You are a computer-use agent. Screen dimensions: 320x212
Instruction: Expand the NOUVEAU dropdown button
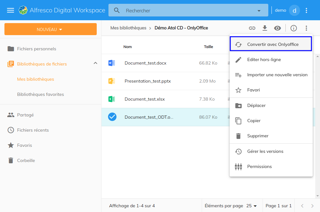(x=50, y=29)
